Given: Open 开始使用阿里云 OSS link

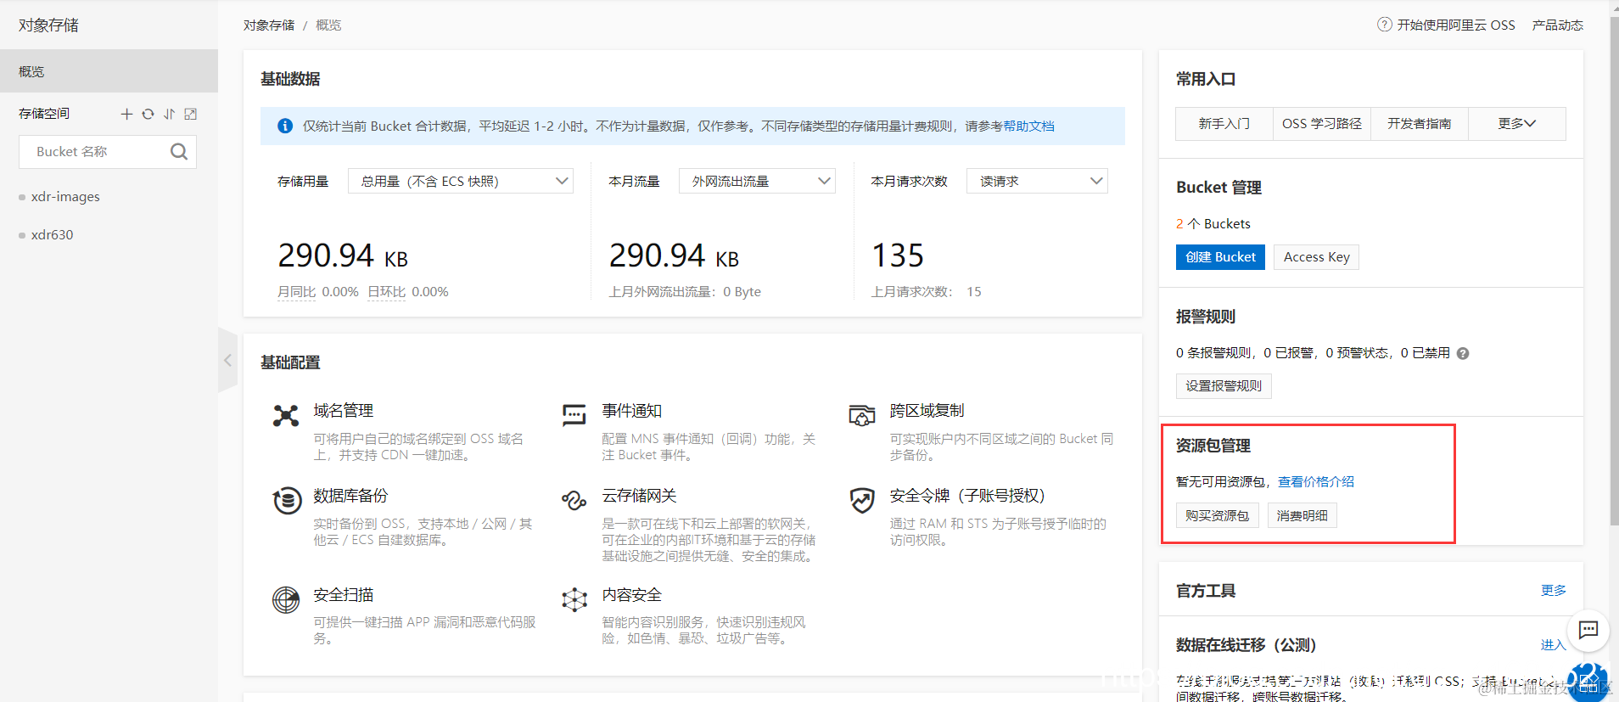Looking at the screenshot, I should click(1456, 25).
